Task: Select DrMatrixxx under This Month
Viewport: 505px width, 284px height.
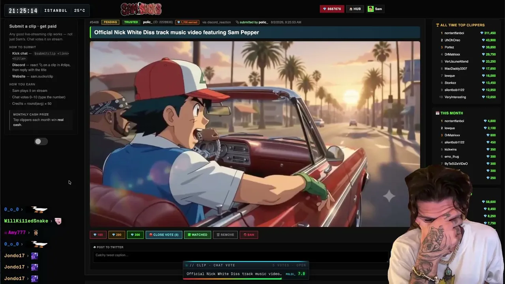Action: [452, 135]
